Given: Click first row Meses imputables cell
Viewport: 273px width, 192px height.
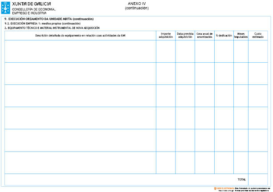Looking at the screenshot, I should 241,51.
